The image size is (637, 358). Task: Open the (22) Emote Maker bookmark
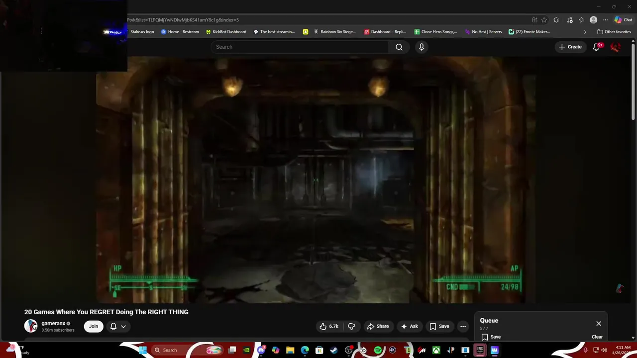[529, 32]
